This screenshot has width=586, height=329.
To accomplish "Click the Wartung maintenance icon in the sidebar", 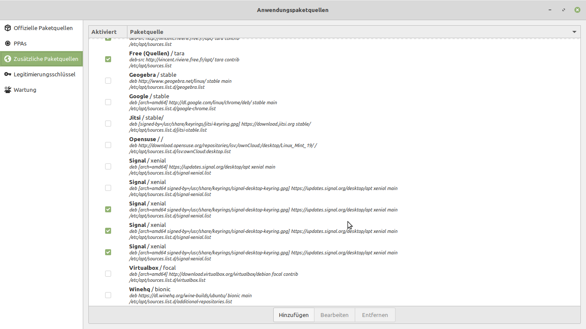I will [x=8, y=90].
